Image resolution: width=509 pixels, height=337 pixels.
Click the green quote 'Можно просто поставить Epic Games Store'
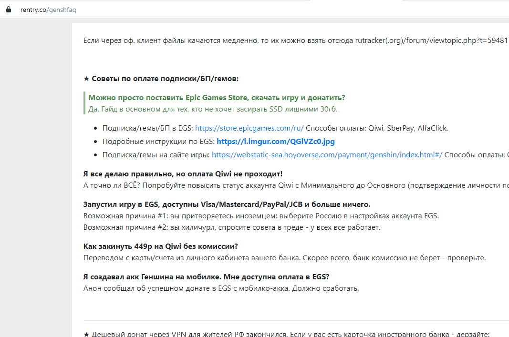217,98
